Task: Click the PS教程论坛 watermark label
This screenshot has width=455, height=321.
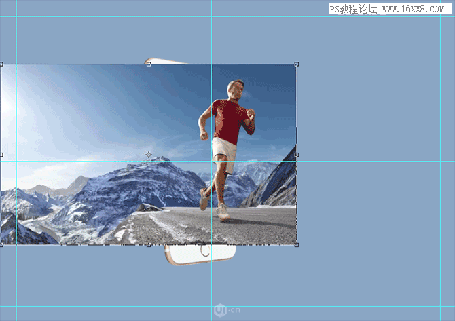Action: pyautogui.click(x=353, y=10)
